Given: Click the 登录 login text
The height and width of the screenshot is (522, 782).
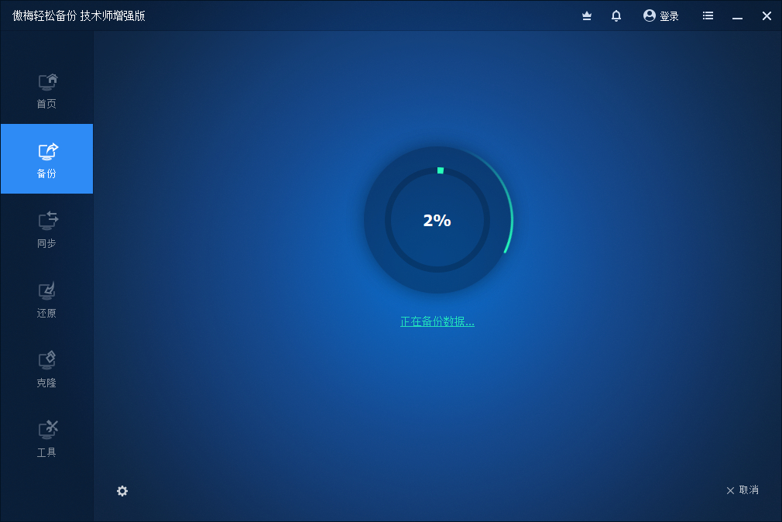Looking at the screenshot, I should [x=669, y=16].
